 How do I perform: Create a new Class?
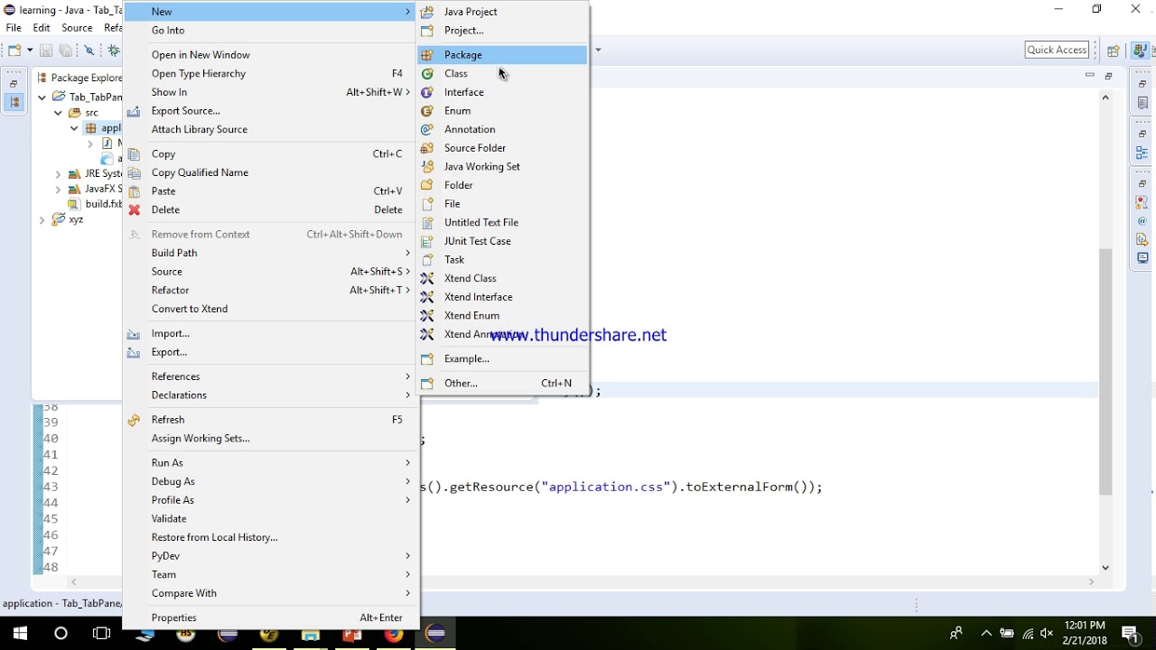[502, 74]
